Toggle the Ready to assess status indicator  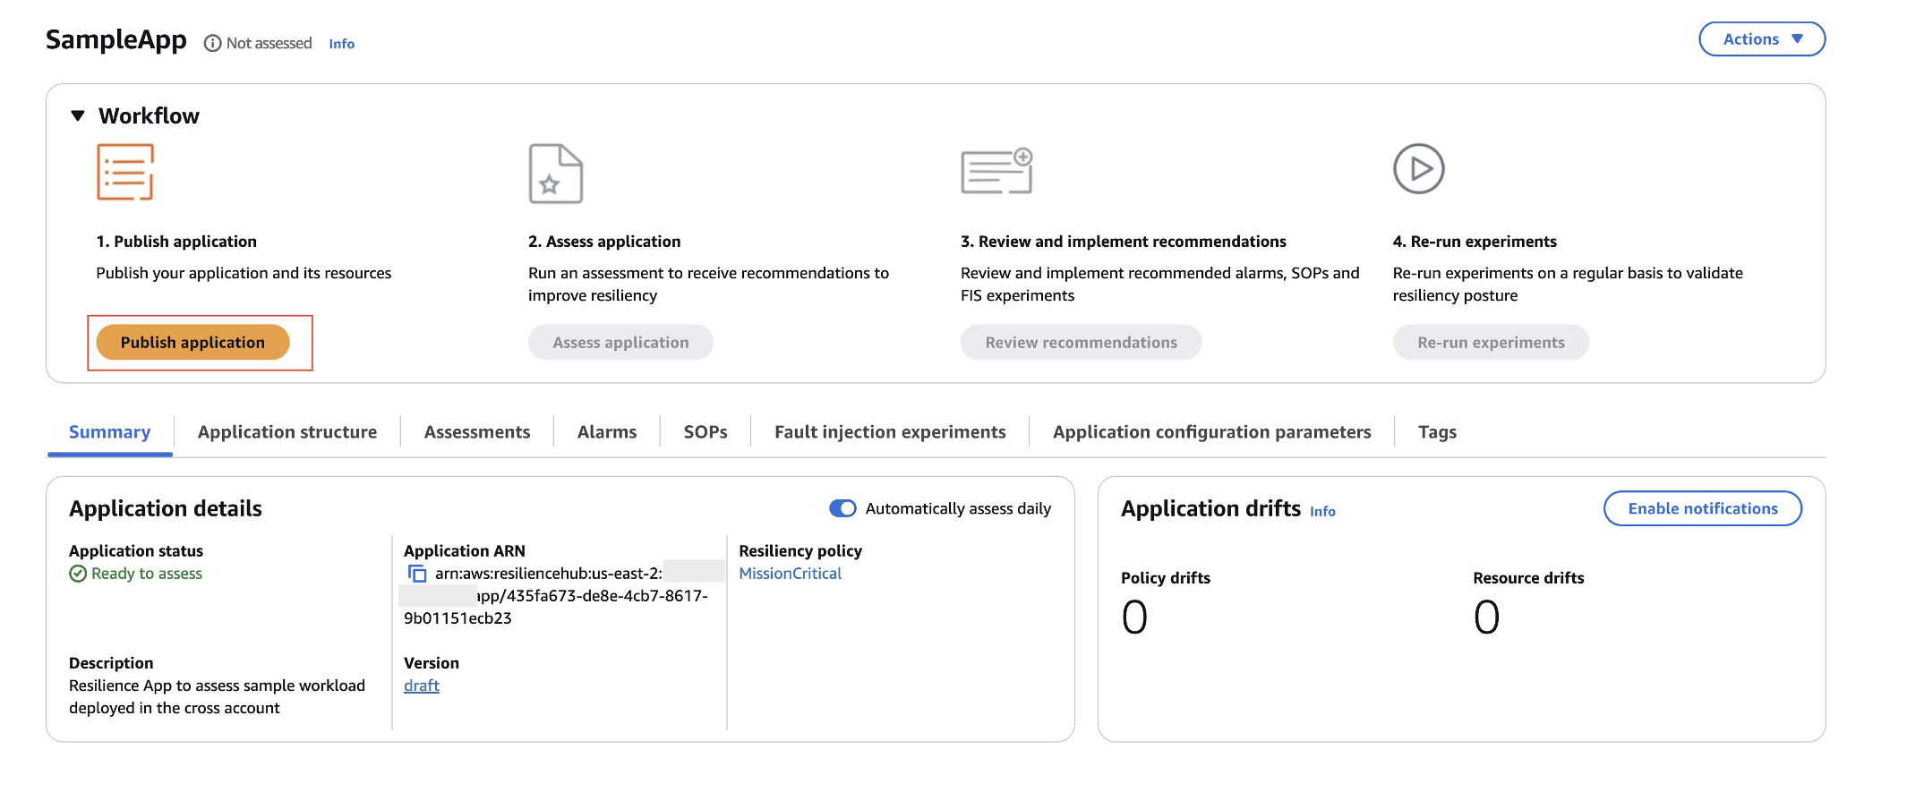(x=77, y=574)
